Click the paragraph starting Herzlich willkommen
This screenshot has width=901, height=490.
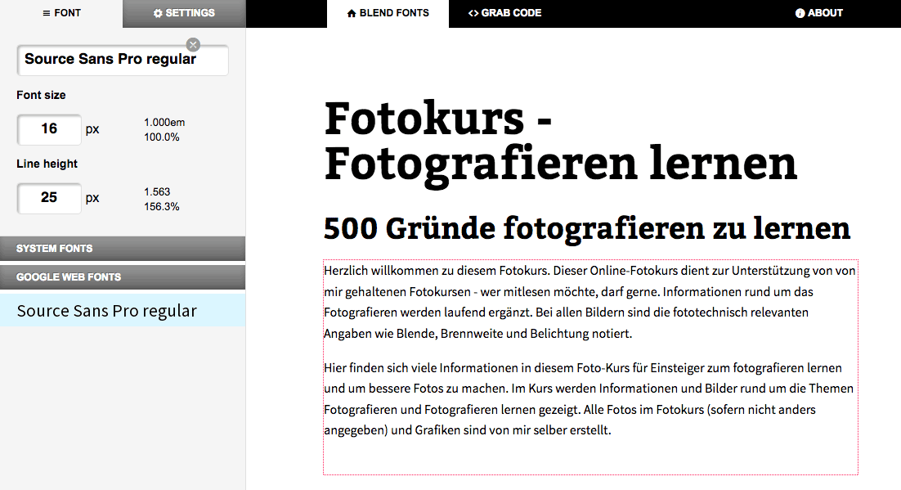coord(590,302)
